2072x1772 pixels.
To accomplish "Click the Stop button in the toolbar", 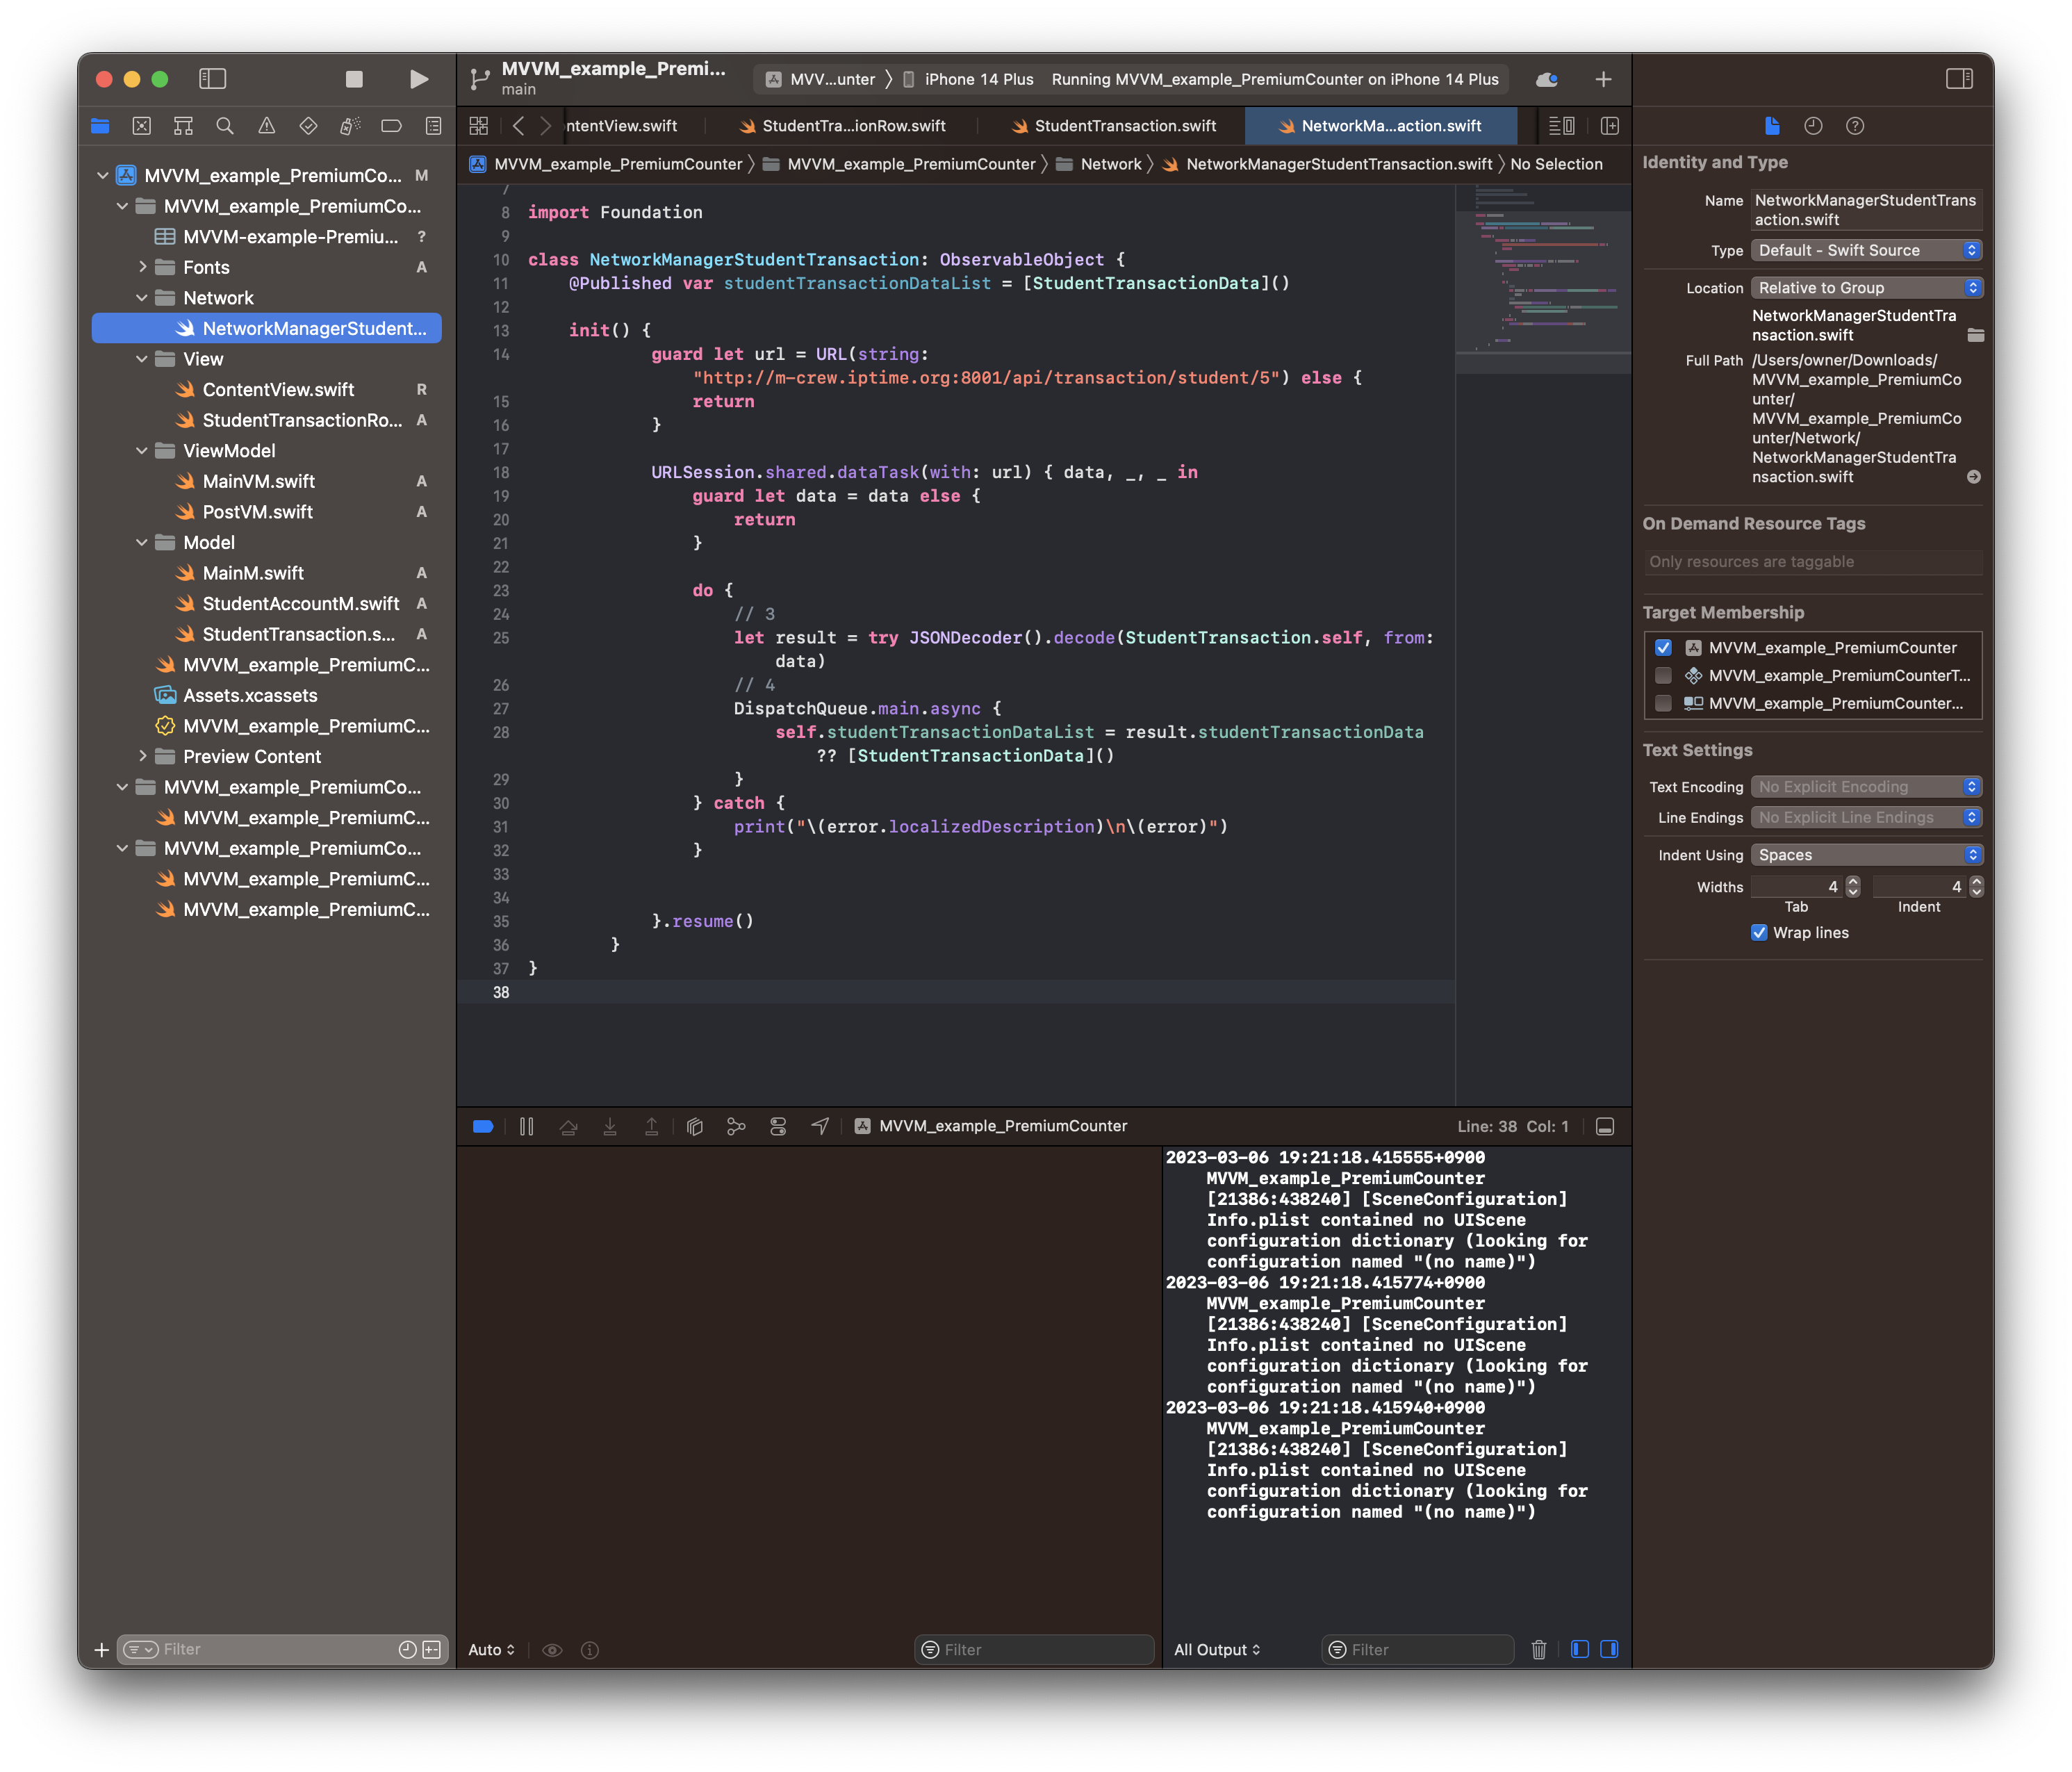I will [354, 79].
